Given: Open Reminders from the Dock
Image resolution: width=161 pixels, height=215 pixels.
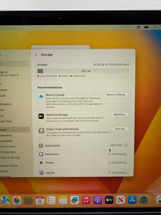Looking at the screenshot, I should coord(51,200).
